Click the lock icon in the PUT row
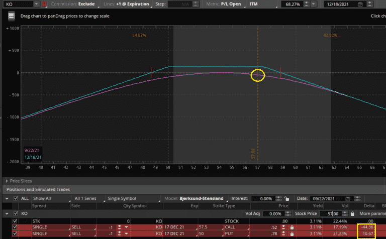386x239 pixels. click(291, 234)
